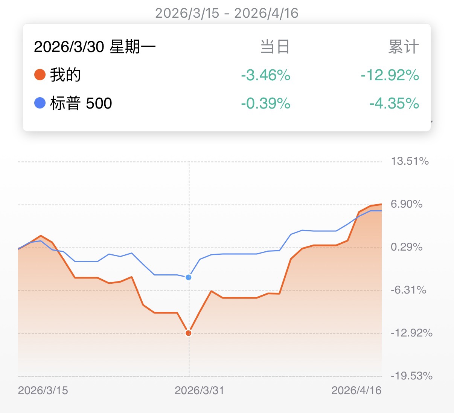Click the -0.39% S&P daily value

266,103
